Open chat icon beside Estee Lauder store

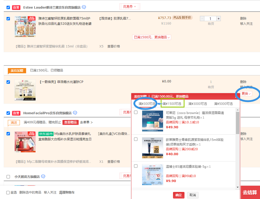[84, 7]
